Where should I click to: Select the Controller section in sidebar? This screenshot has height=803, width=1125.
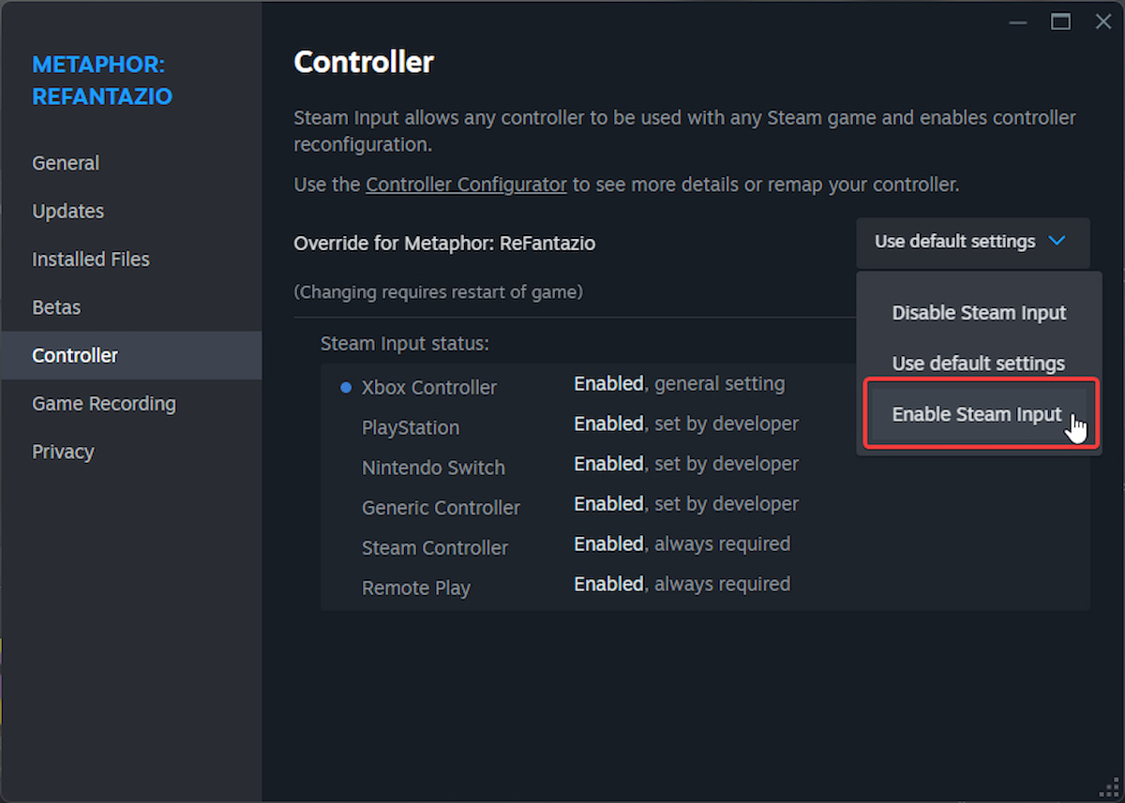point(75,355)
